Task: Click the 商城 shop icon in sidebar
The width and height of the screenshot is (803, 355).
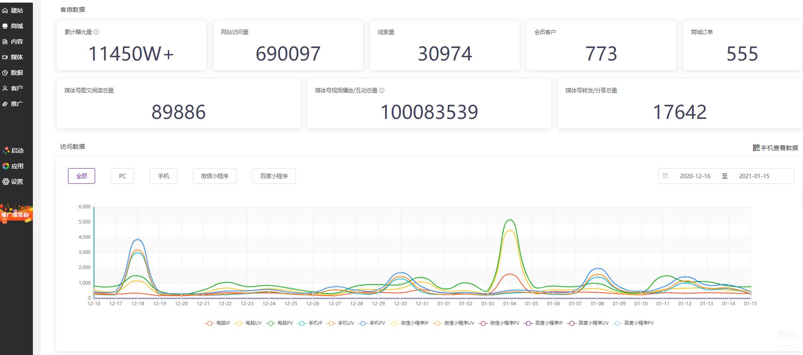Action: [x=5, y=26]
